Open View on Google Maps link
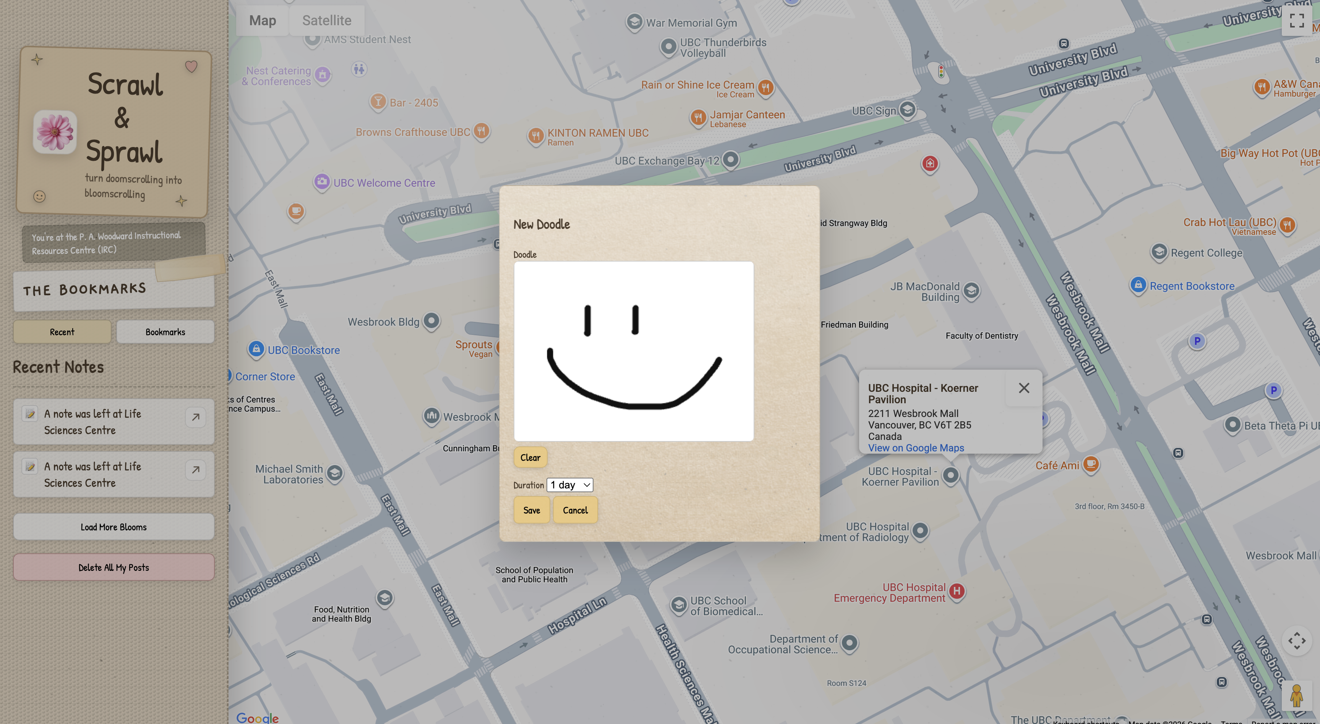This screenshot has width=1320, height=724. tap(916, 448)
